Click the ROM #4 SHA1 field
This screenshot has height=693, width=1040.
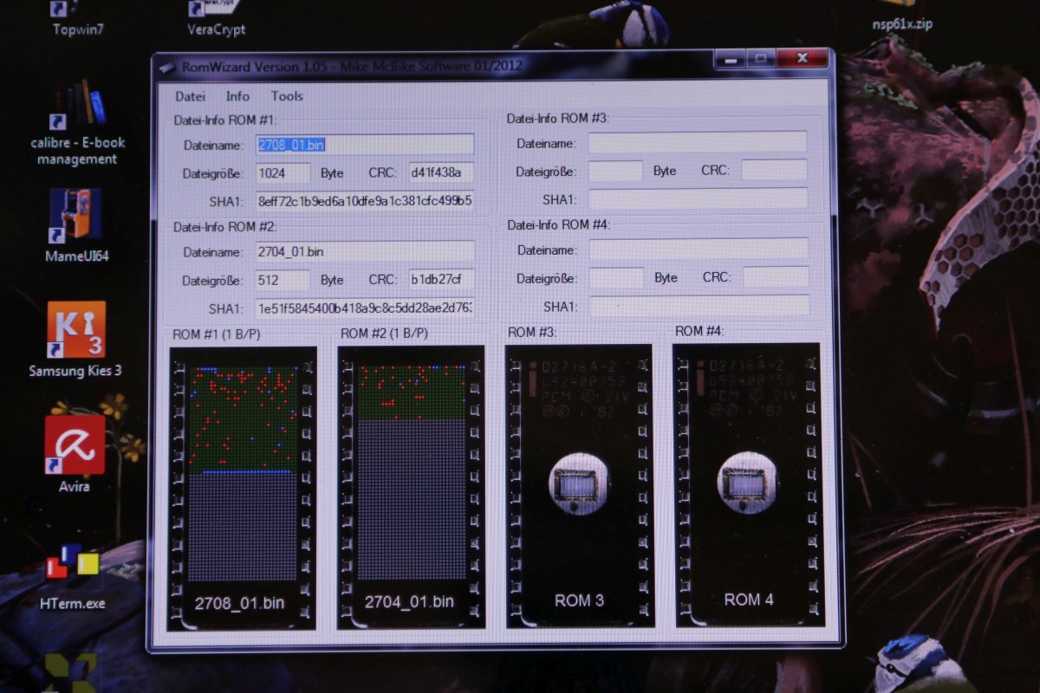point(699,306)
